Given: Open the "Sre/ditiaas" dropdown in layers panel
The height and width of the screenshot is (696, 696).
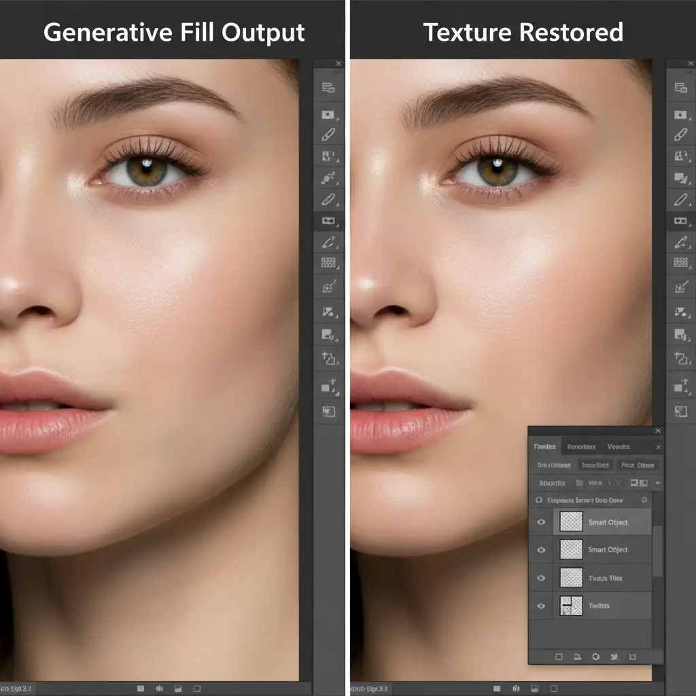Looking at the screenshot, I should (554, 466).
